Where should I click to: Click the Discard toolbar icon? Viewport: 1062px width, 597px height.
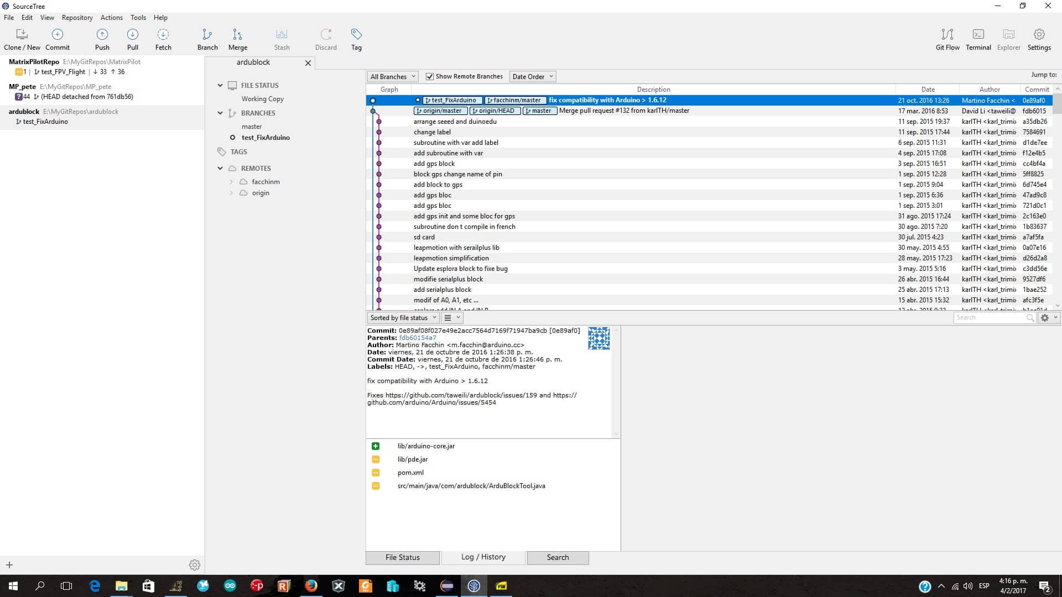tap(326, 39)
